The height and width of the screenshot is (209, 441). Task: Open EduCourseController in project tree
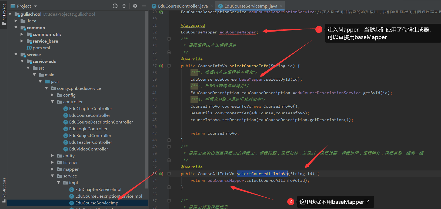tap(90, 115)
